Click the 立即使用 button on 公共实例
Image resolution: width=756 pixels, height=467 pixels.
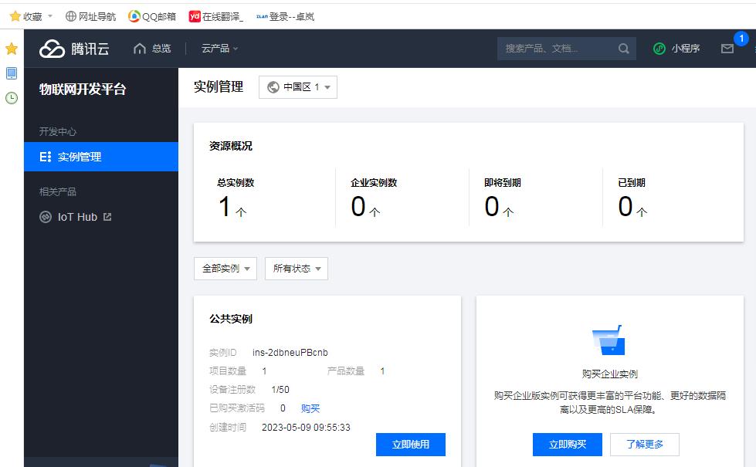pos(411,445)
